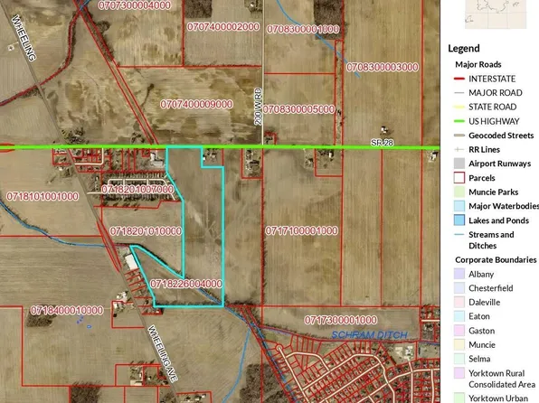539x403 pixels.
Task: Click the Interstate red line legend symbol
Action: tap(459, 79)
